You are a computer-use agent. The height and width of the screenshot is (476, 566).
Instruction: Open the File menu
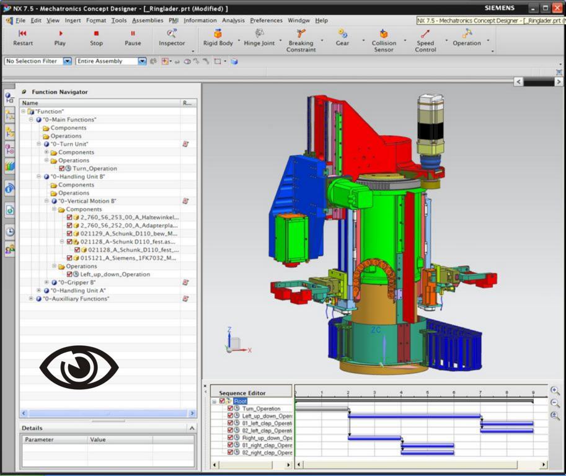20,20
